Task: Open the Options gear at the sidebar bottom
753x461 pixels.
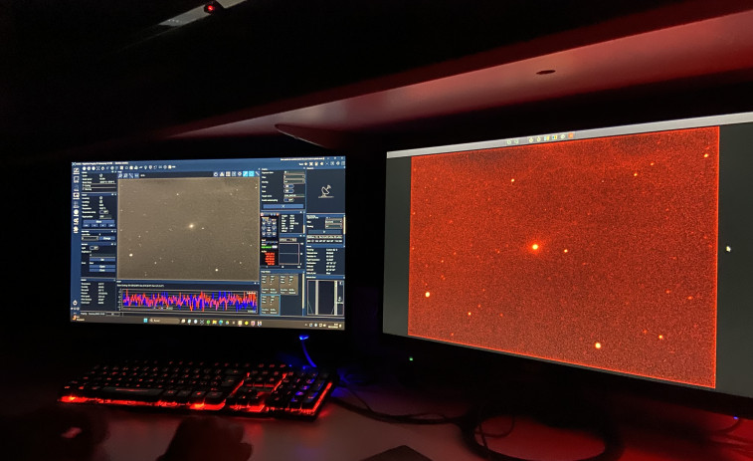Action: (75, 302)
